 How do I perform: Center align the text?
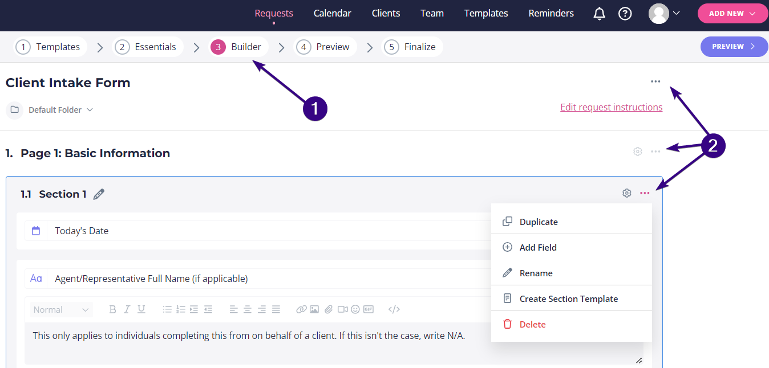tap(248, 309)
